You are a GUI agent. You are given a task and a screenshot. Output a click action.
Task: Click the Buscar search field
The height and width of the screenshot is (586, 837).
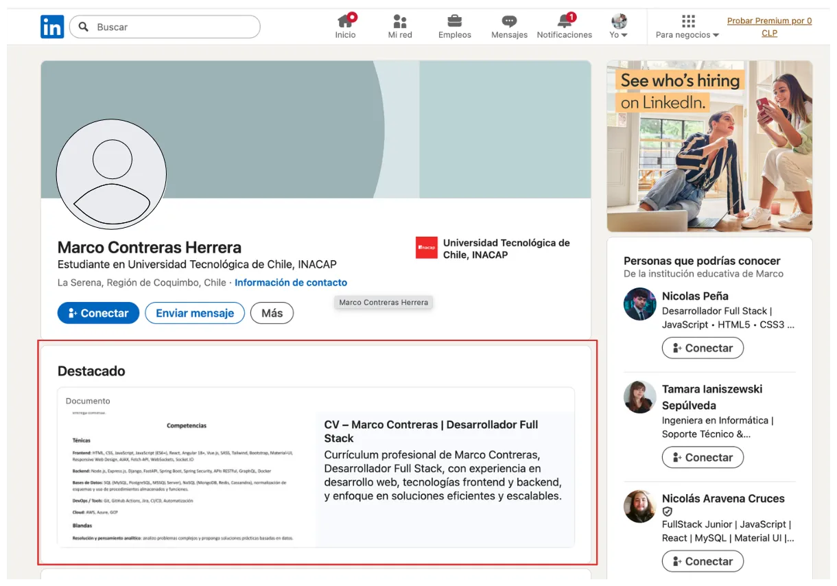(172, 27)
